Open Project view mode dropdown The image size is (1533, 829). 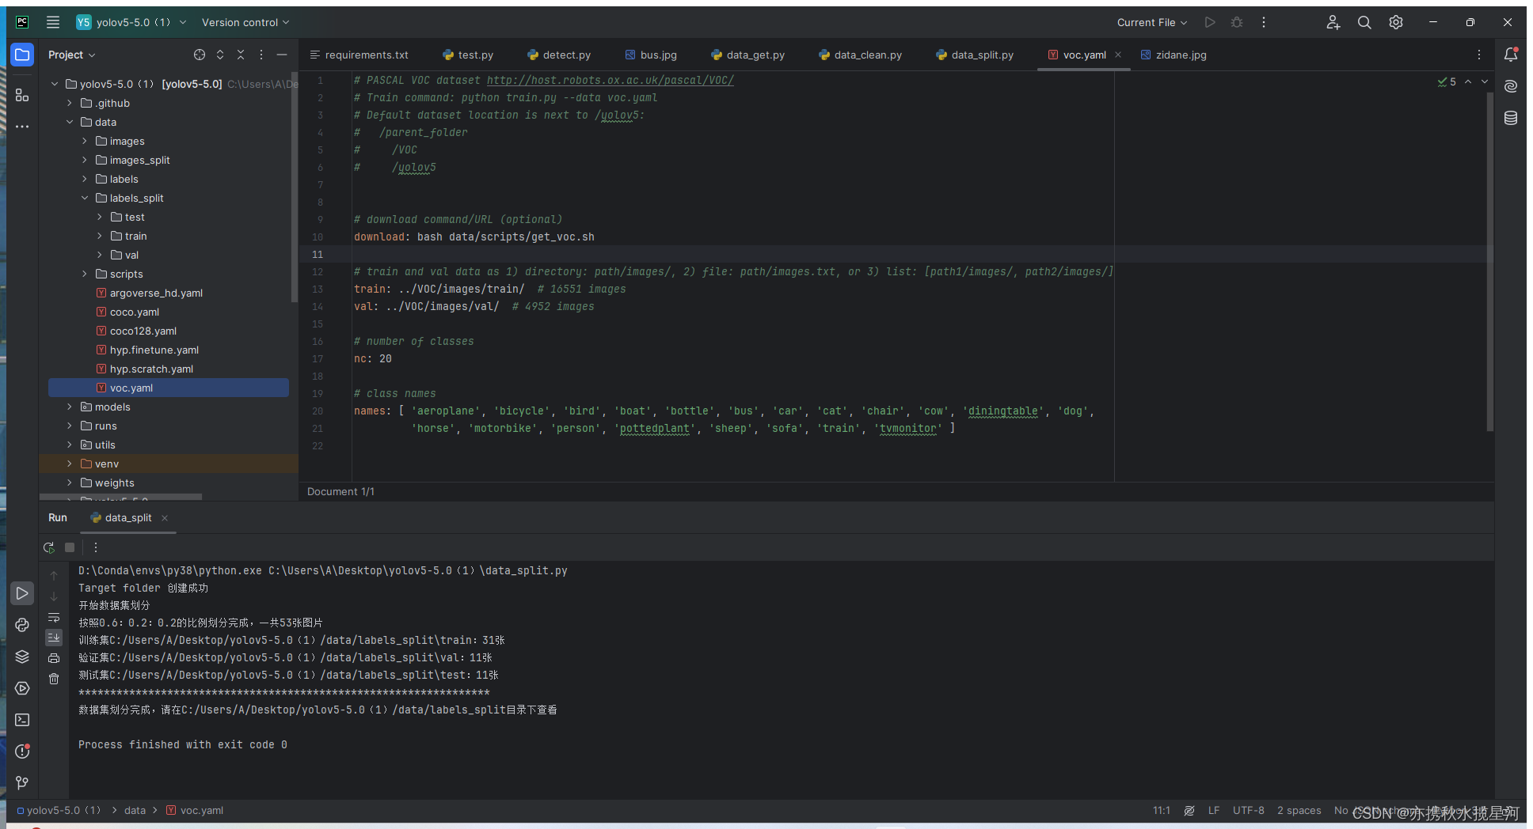(x=71, y=55)
